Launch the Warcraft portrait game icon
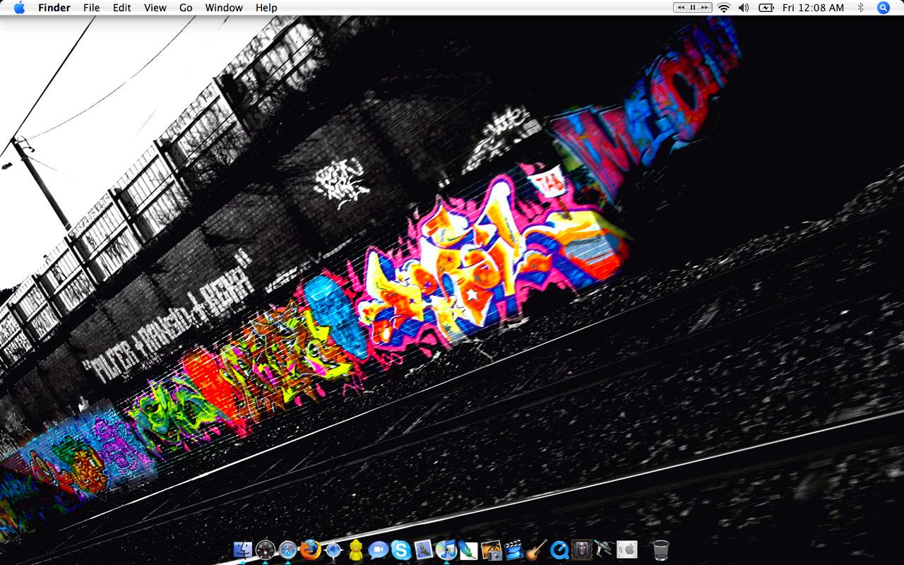 point(582,549)
